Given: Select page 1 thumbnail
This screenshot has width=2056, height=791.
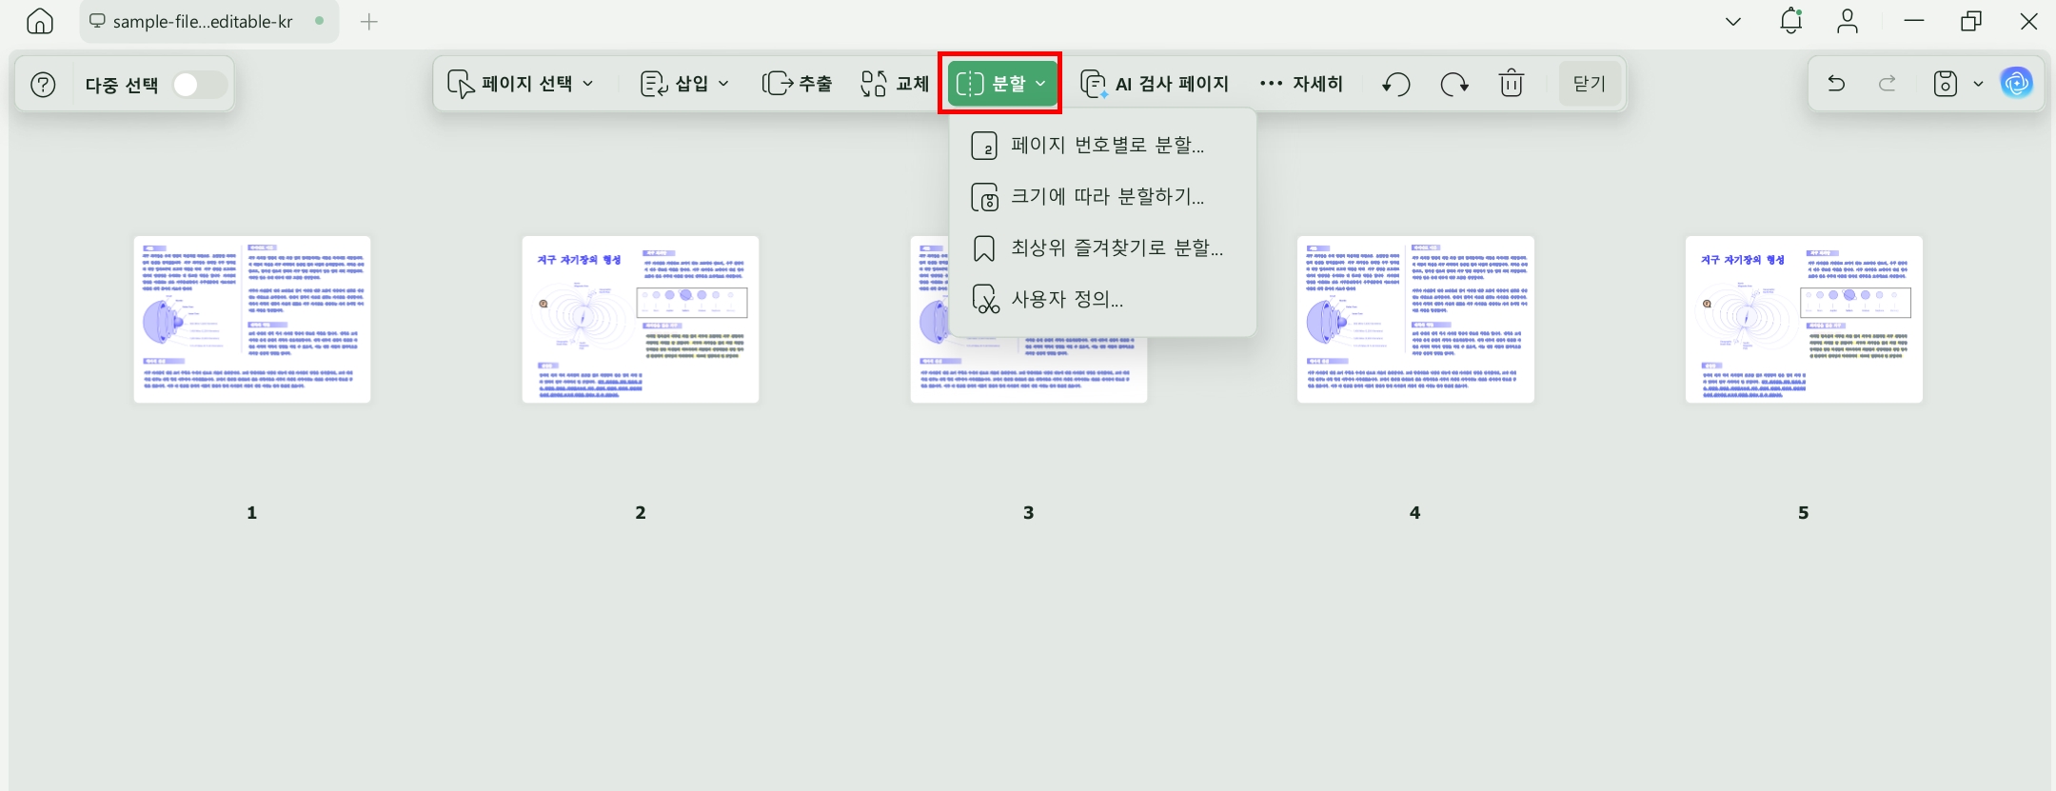Looking at the screenshot, I should coord(252,320).
